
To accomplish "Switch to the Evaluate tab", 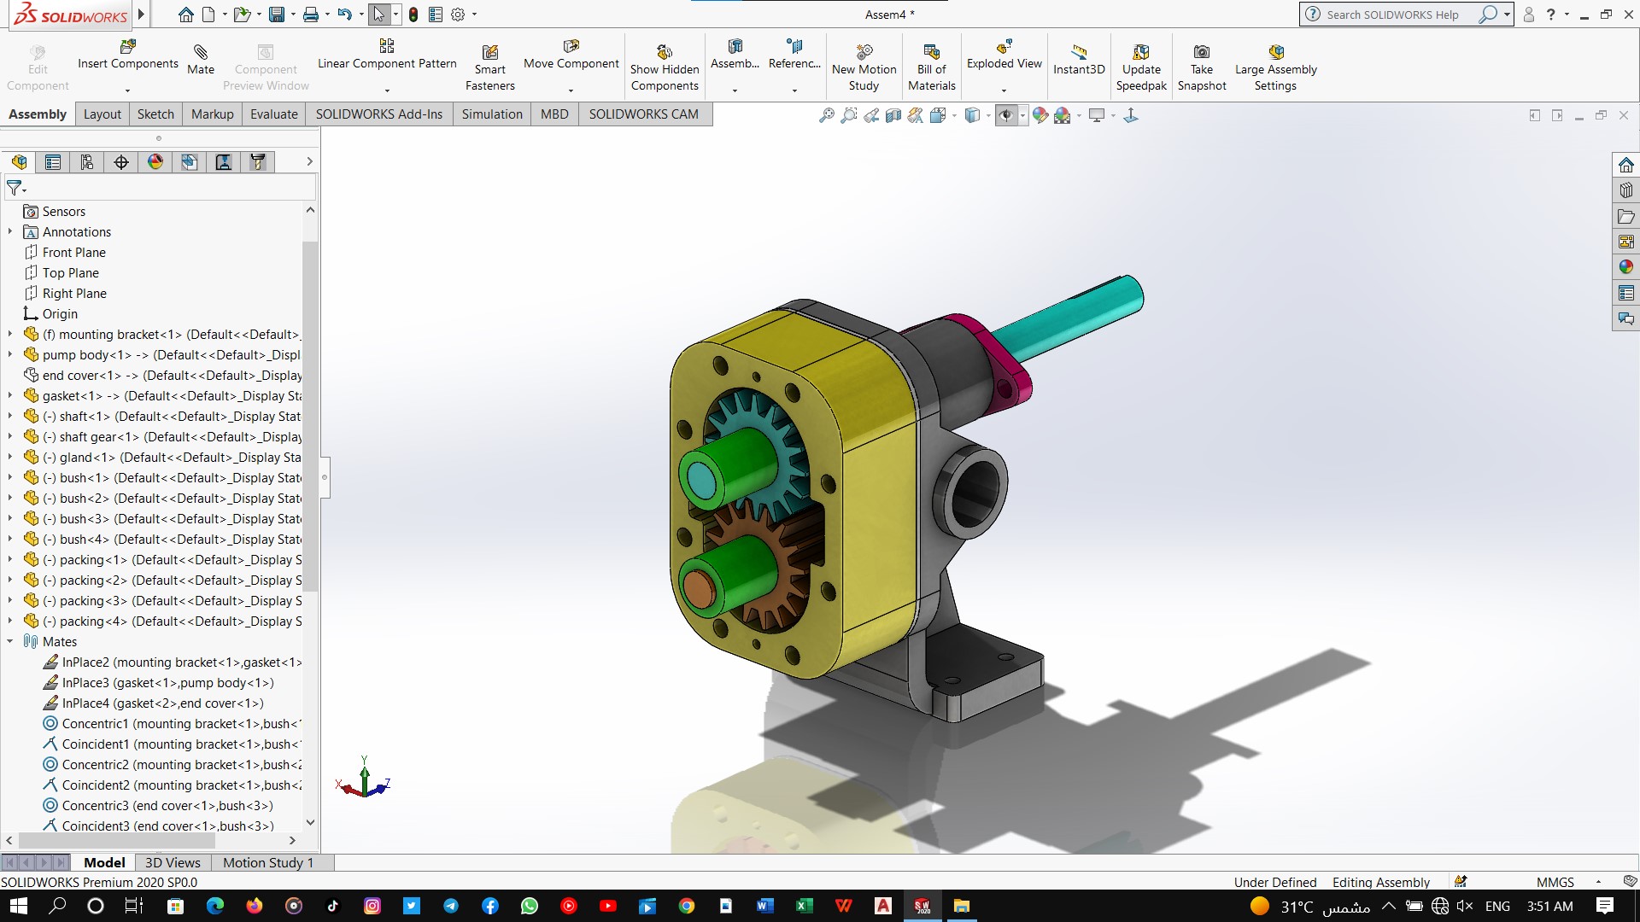I will [273, 114].
